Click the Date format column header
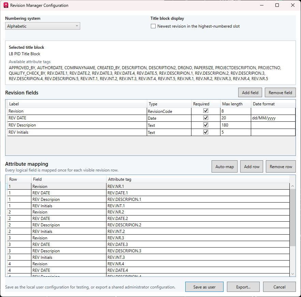 coord(273,104)
